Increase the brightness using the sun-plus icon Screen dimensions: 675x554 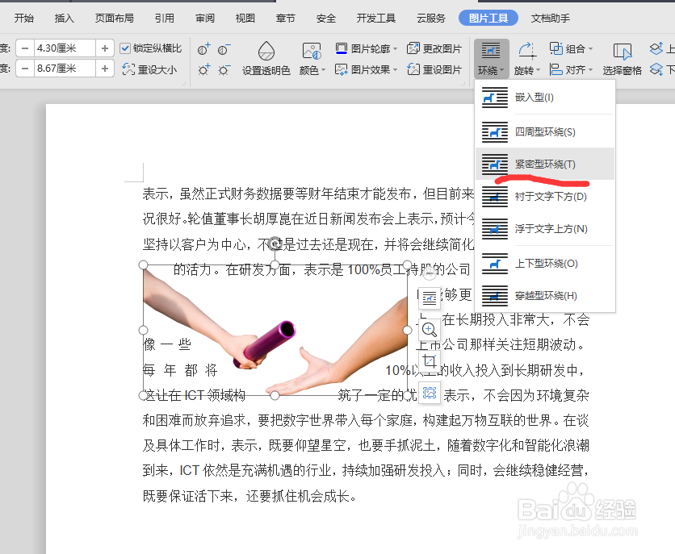pos(204,69)
